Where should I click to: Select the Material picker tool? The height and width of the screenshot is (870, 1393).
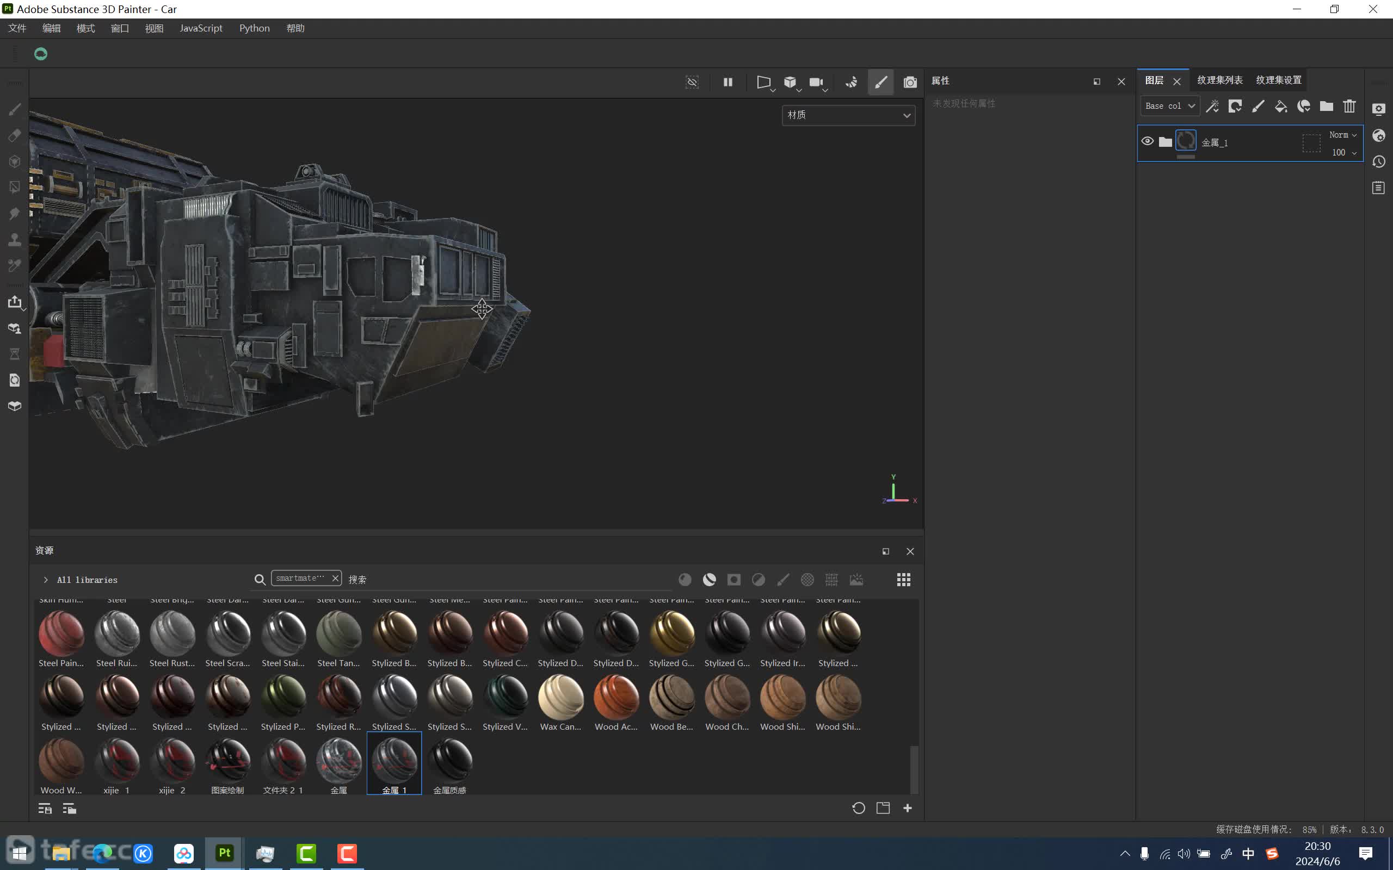pyautogui.click(x=15, y=265)
